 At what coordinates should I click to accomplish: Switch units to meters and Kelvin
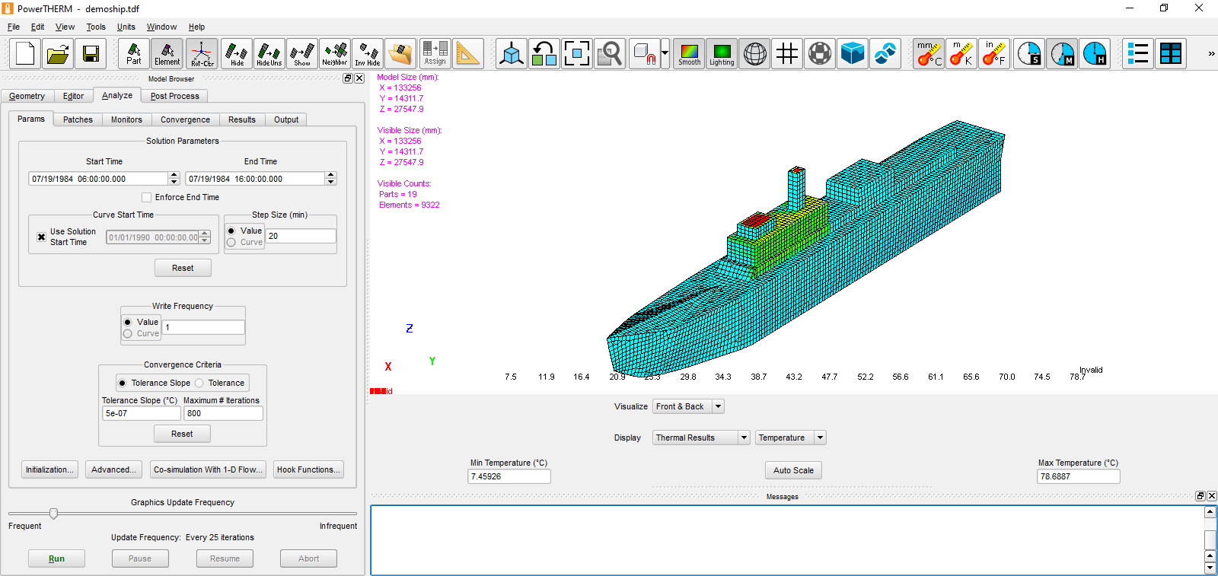pos(961,54)
